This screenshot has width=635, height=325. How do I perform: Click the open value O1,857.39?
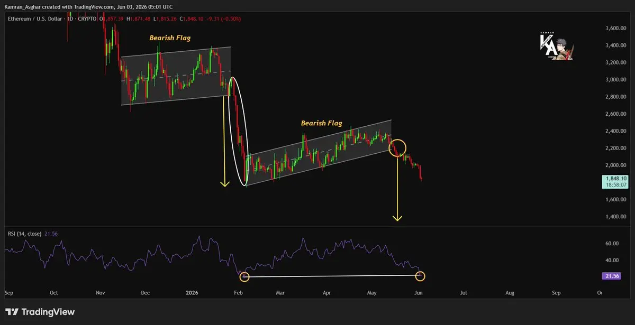tap(111, 18)
